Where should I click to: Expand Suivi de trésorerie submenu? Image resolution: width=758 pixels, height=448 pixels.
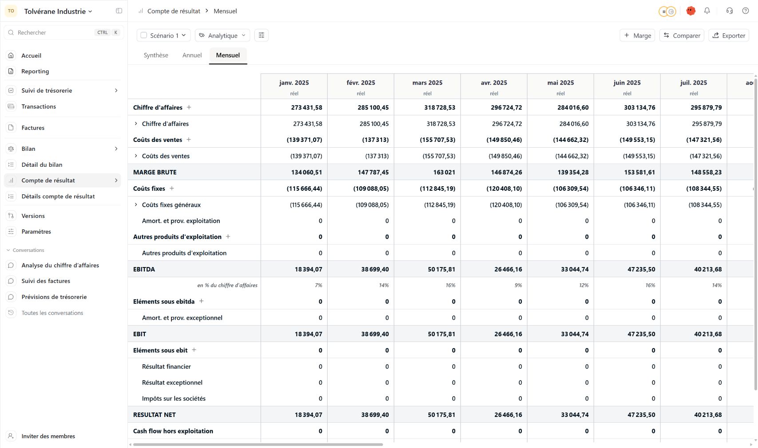(x=116, y=90)
